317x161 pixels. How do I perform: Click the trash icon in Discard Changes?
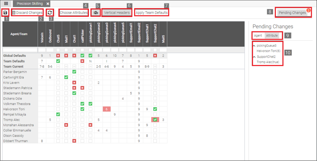tap(14, 13)
